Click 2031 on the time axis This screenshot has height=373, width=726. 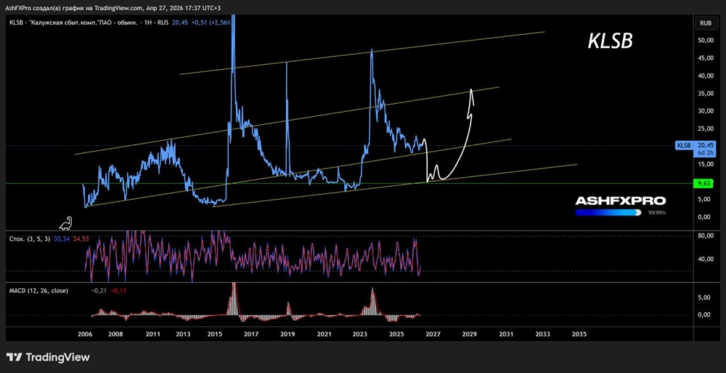(x=506, y=334)
